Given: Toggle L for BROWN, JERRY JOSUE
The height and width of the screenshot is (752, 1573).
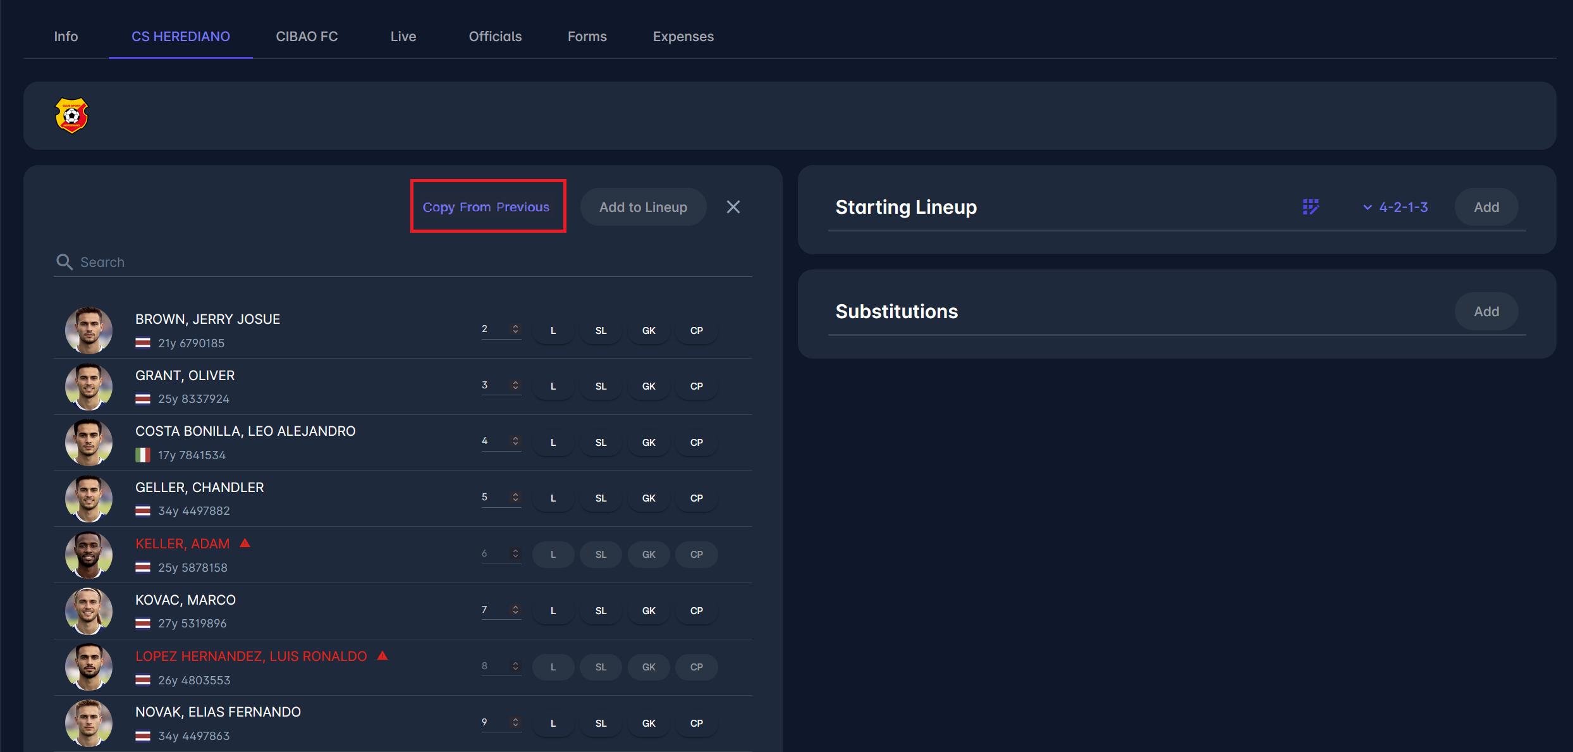Looking at the screenshot, I should click(x=553, y=331).
